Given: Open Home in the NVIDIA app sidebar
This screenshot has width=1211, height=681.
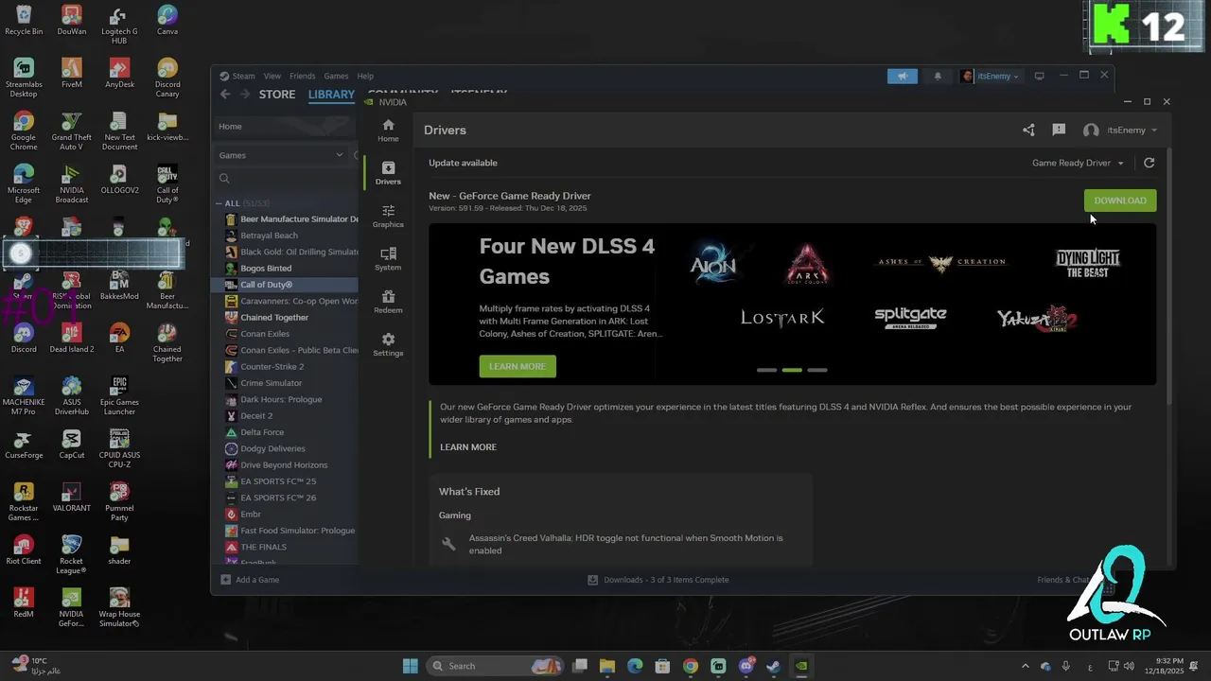Looking at the screenshot, I should pyautogui.click(x=388, y=131).
